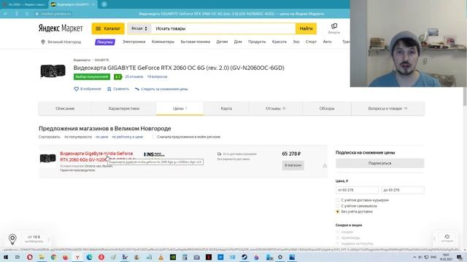Viewport: 467px width, 262px height.
Task: Click Следить за снижением цены link
Action: pos(164,89)
